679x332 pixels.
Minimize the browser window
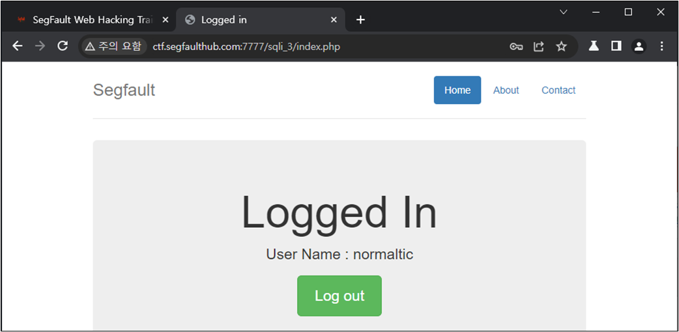(x=596, y=12)
